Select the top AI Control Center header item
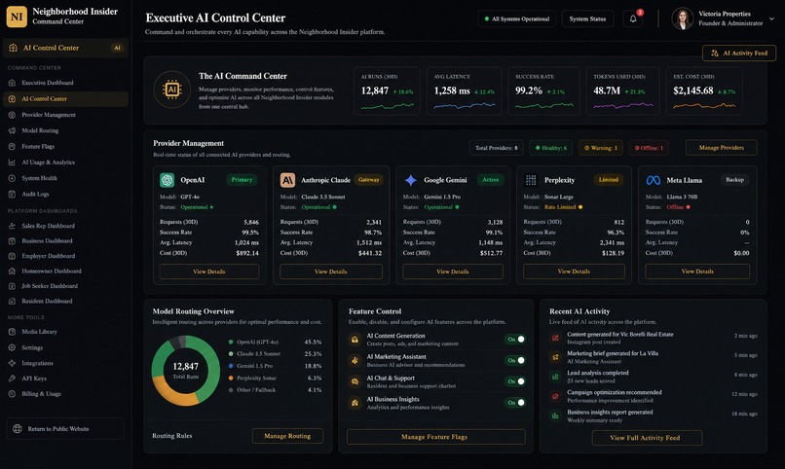785x469 pixels. (x=65, y=48)
